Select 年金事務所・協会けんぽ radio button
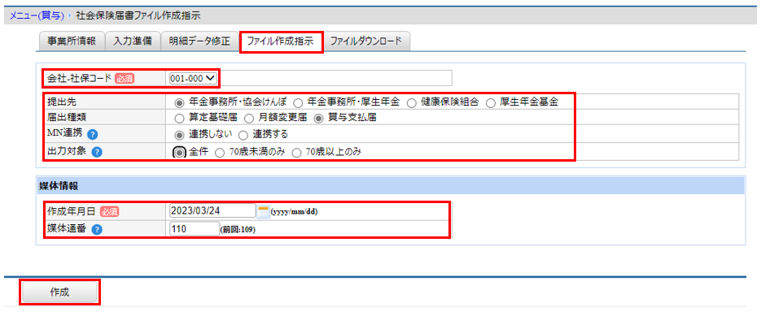The height and width of the screenshot is (316, 761). click(x=179, y=102)
